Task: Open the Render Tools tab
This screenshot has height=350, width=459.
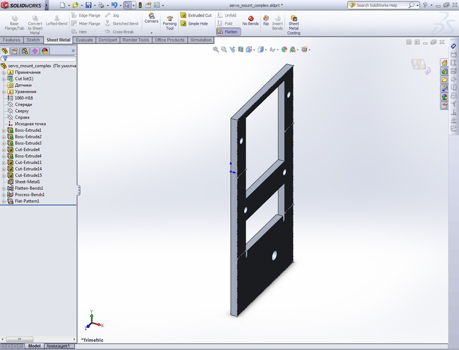Action: tap(135, 40)
